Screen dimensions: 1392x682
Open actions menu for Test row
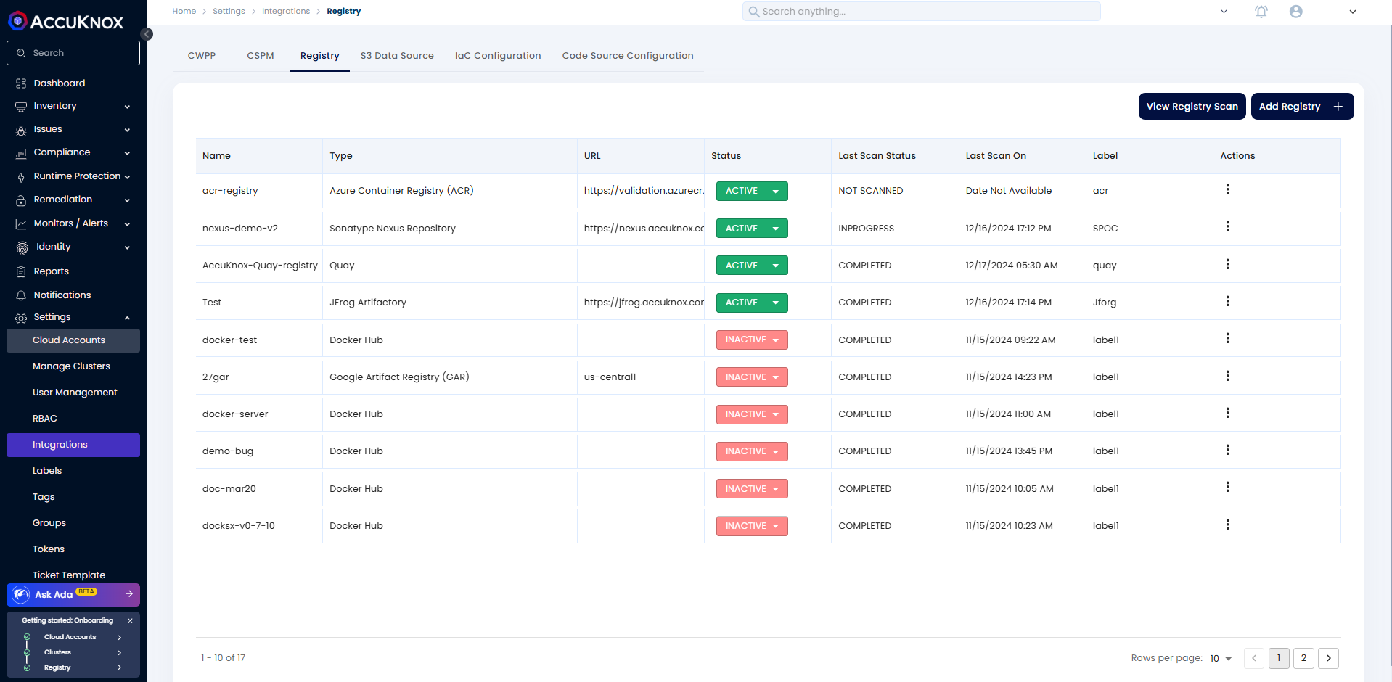1227,301
